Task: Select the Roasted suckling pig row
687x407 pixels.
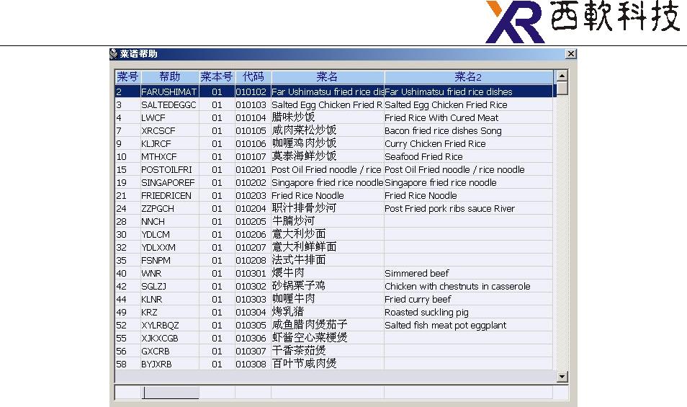Action: [334, 313]
